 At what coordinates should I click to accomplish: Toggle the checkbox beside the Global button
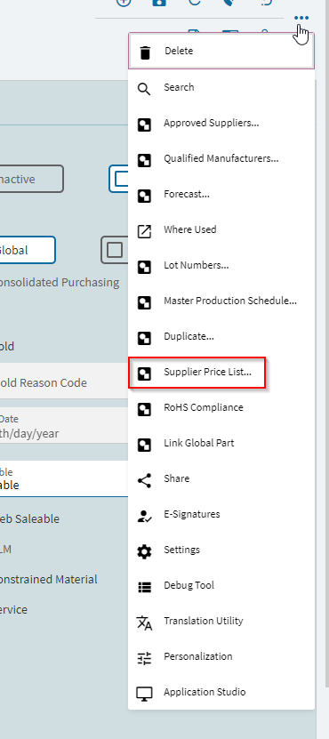115,250
